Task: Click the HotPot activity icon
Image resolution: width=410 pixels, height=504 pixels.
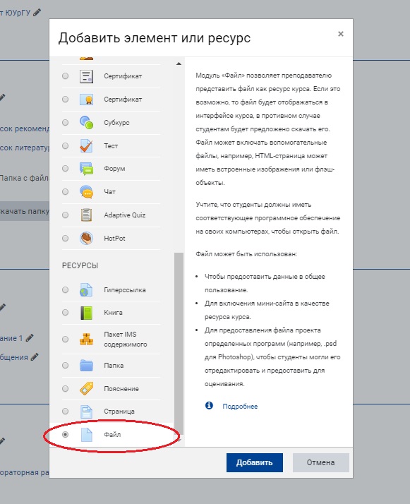Action: point(86,238)
